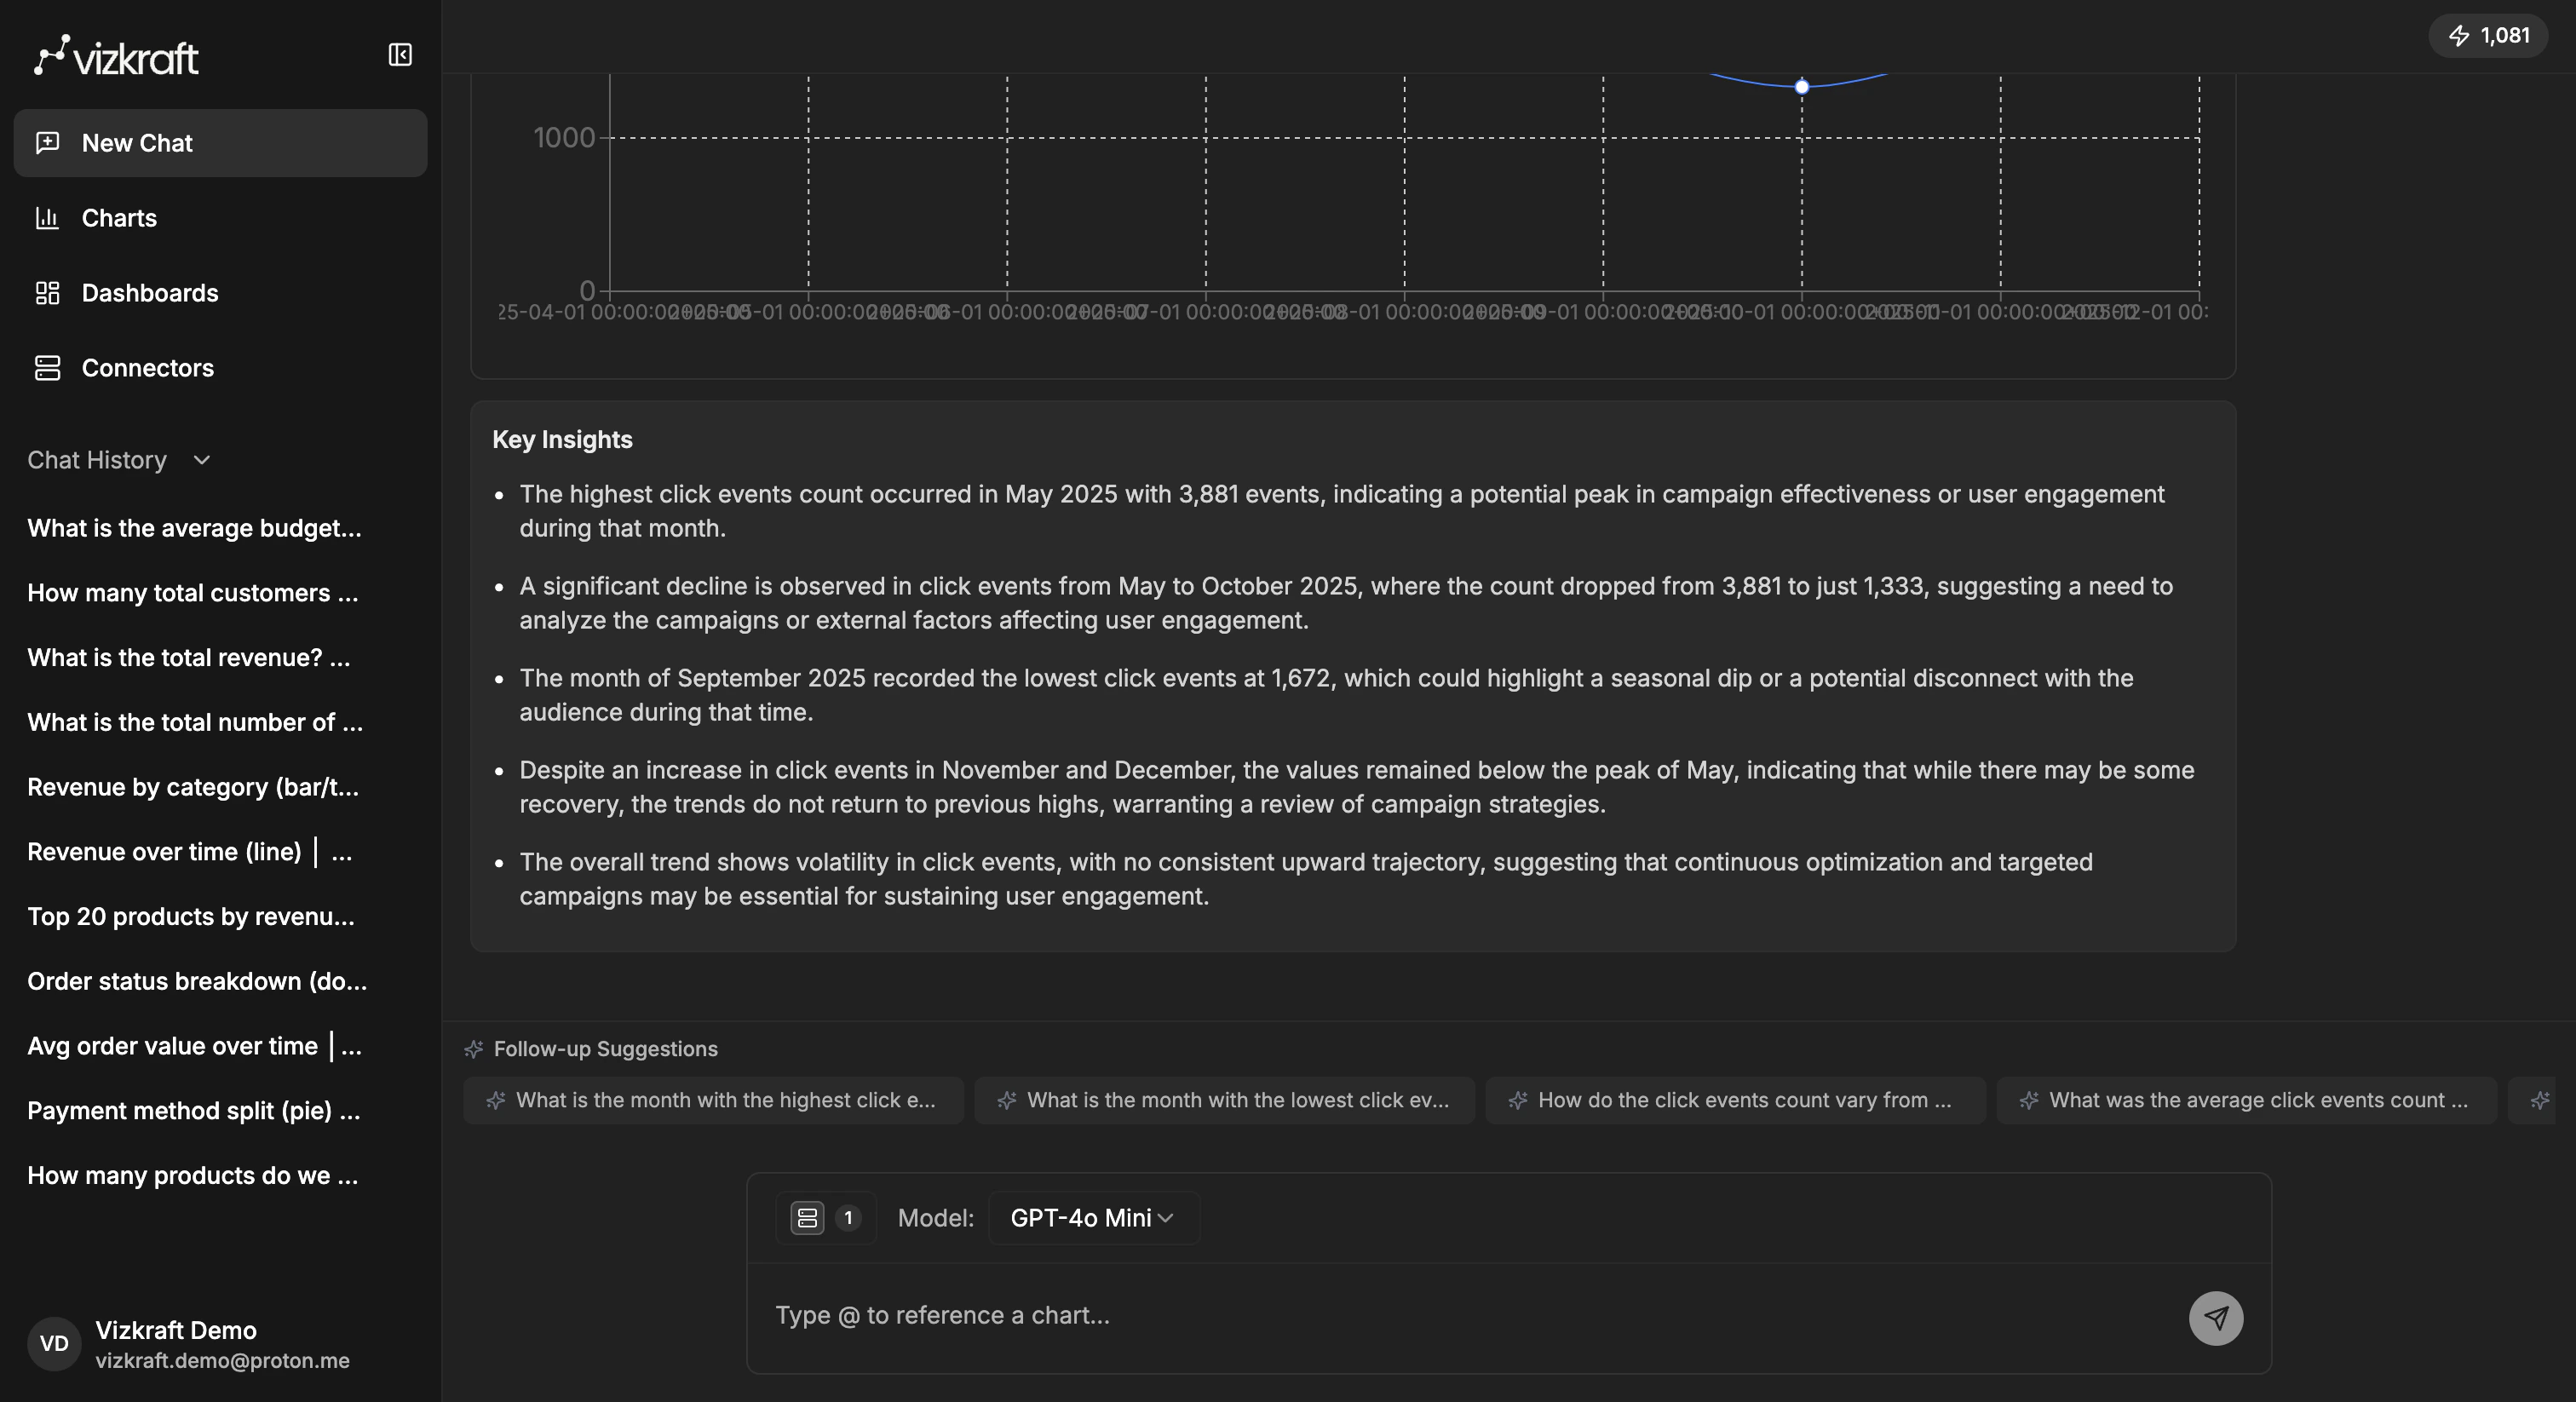The image size is (2576, 1402).
Task: Click suggestion about how click events vary
Action: 1734,1100
